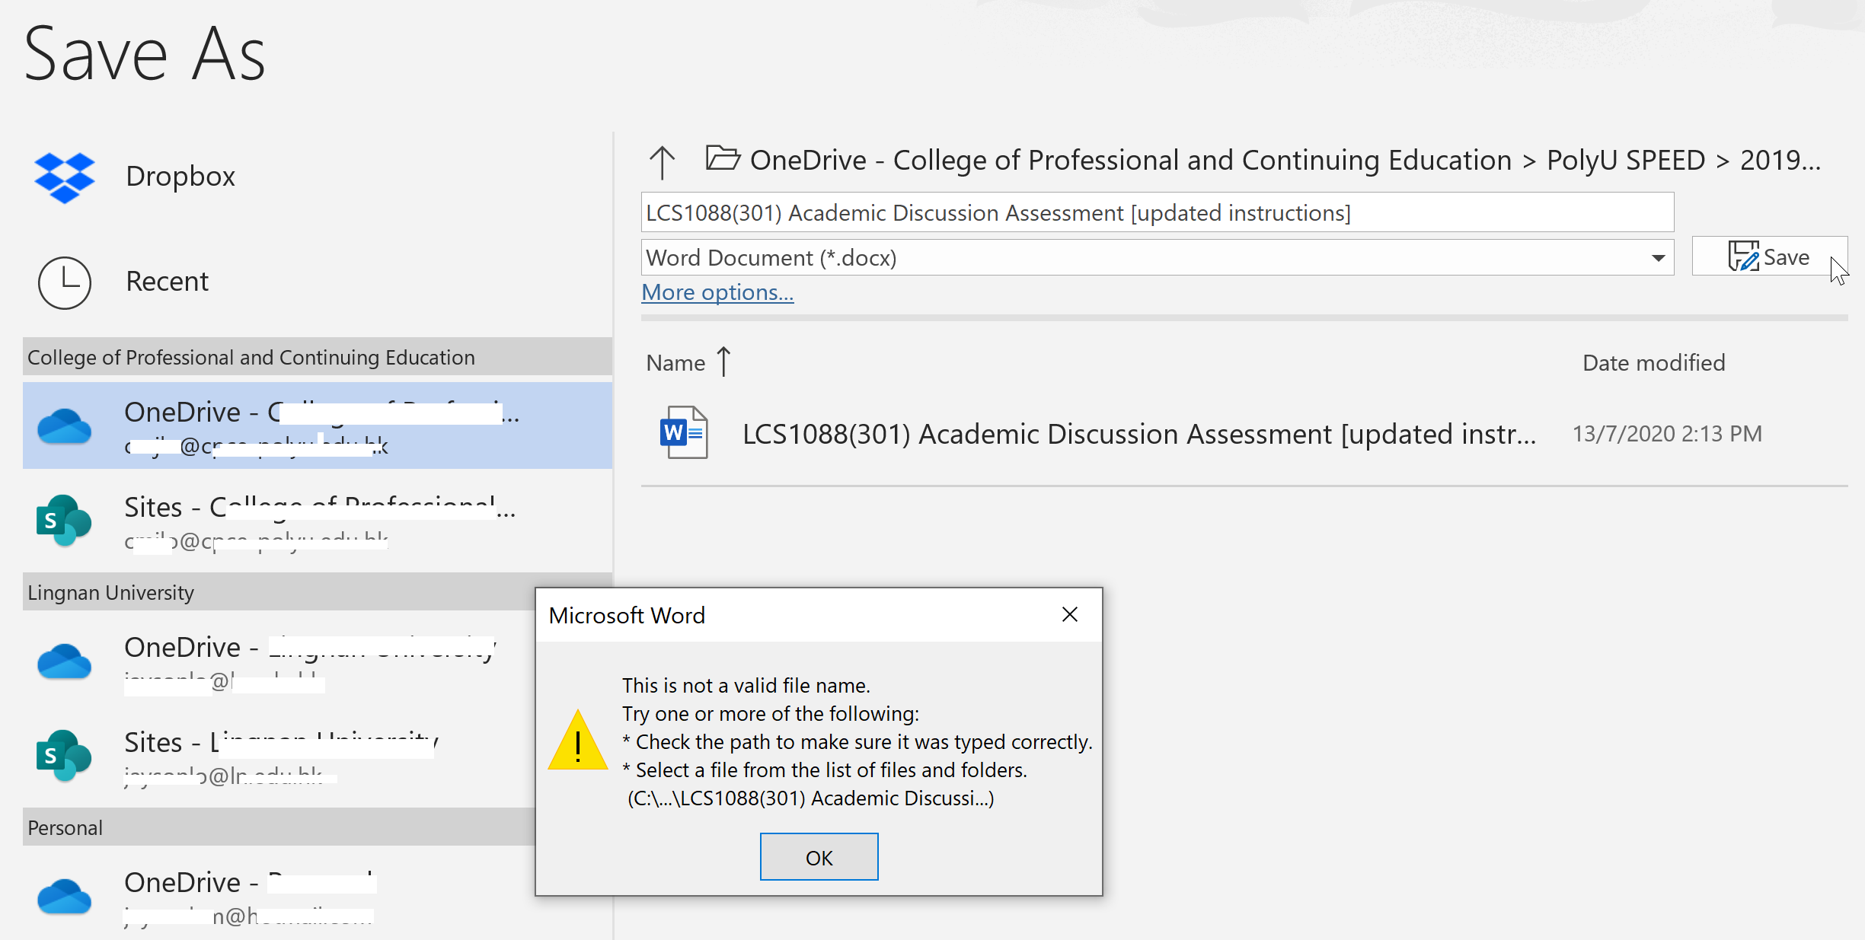Click the 13/7/2020 2:13 PM date cell

pyautogui.click(x=1667, y=434)
